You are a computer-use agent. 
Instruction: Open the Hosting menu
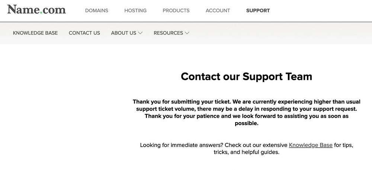pyautogui.click(x=135, y=10)
